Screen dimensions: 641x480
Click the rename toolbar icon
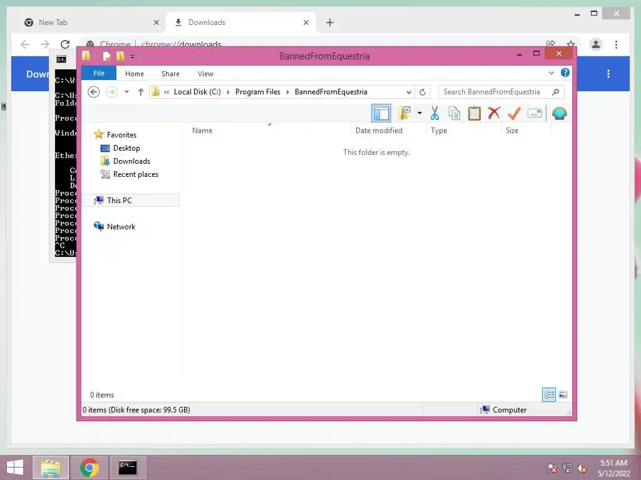pos(535,113)
